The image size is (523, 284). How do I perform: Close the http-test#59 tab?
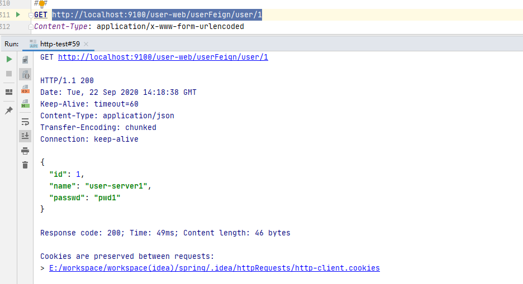(x=86, y=44)
